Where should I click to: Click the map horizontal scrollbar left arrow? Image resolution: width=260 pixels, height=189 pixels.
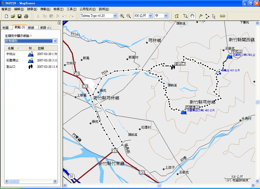point(65,185)
